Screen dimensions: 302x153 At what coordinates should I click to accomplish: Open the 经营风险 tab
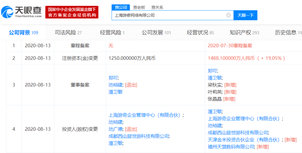[x=112, y=33]
